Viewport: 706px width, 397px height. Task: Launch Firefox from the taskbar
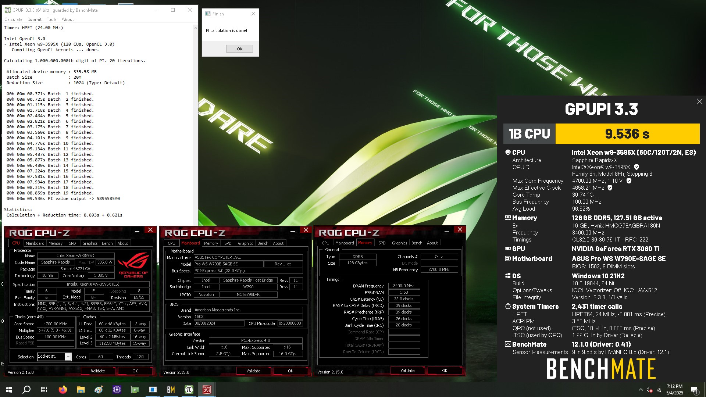coord(63,390)
